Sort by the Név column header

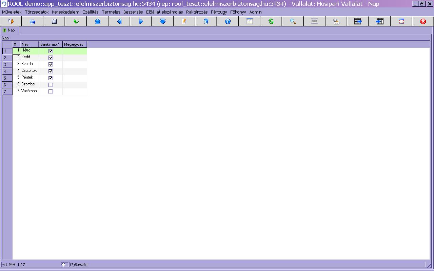point(29,44)
